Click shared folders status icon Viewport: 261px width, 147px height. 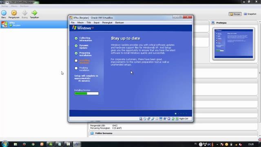click(x=157, y=119)
